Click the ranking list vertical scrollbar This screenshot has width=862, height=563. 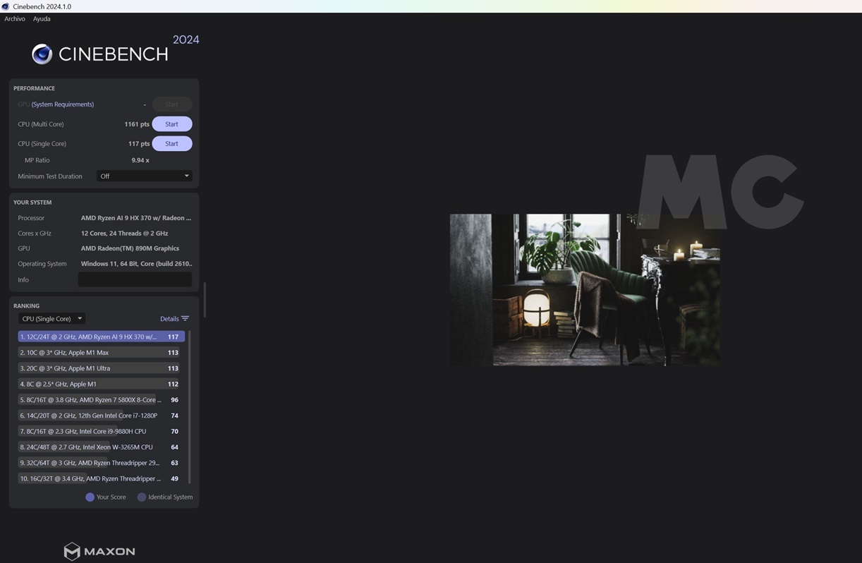pos(190,406)
